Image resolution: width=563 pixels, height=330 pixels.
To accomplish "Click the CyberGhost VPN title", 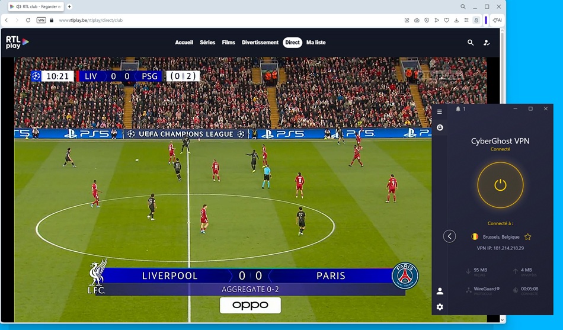I will click(500, 141).
